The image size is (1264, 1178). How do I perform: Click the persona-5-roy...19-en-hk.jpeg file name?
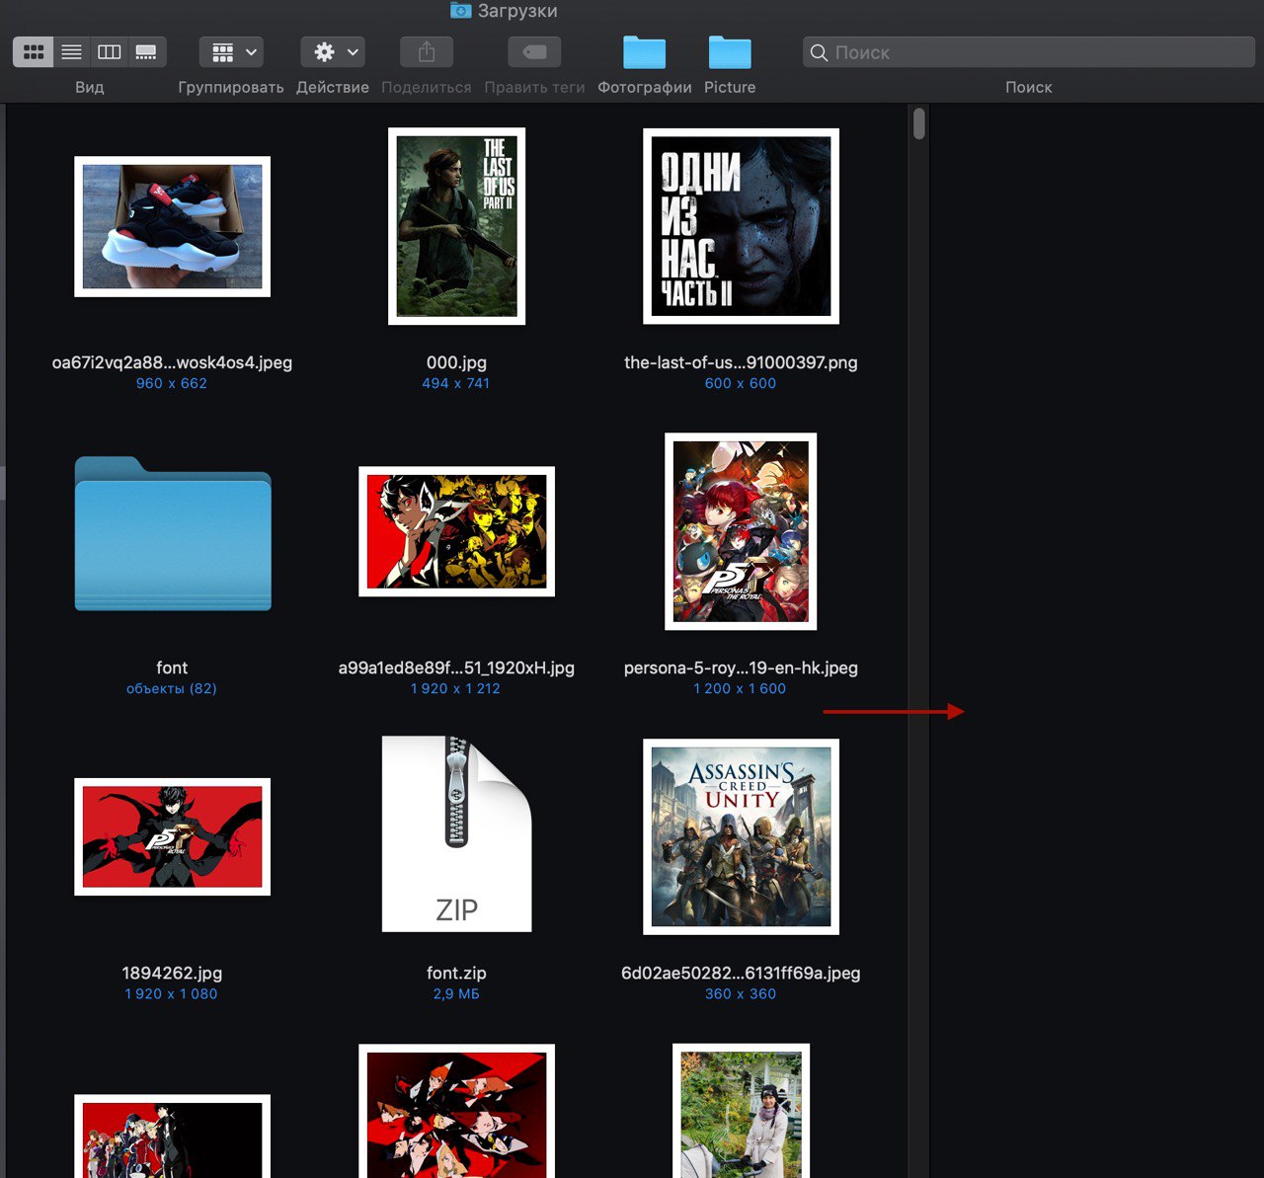coord(741,668)
